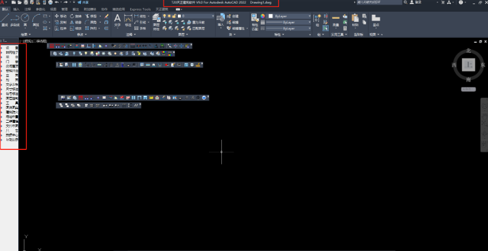Open the 插入 ribbon tab
This screenshot has width=488, height=251.
[16, 9]
